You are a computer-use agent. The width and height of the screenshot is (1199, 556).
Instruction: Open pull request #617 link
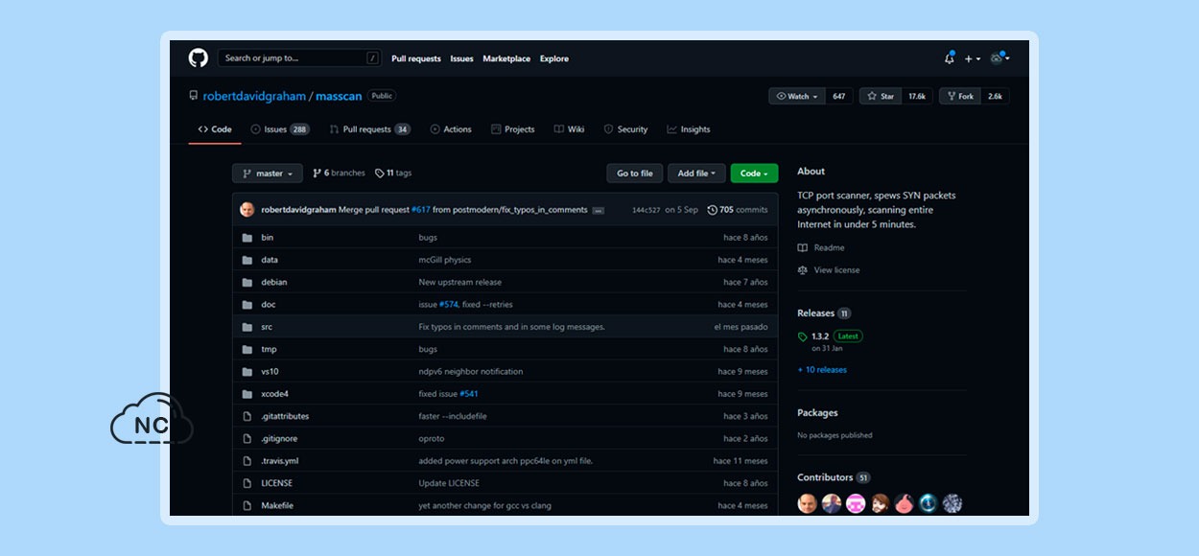click(421, 210)
